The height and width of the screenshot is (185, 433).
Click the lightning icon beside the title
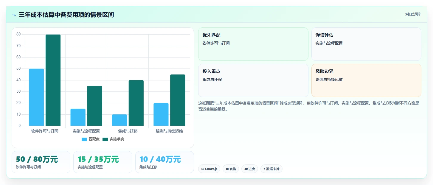tap(14, 15)
